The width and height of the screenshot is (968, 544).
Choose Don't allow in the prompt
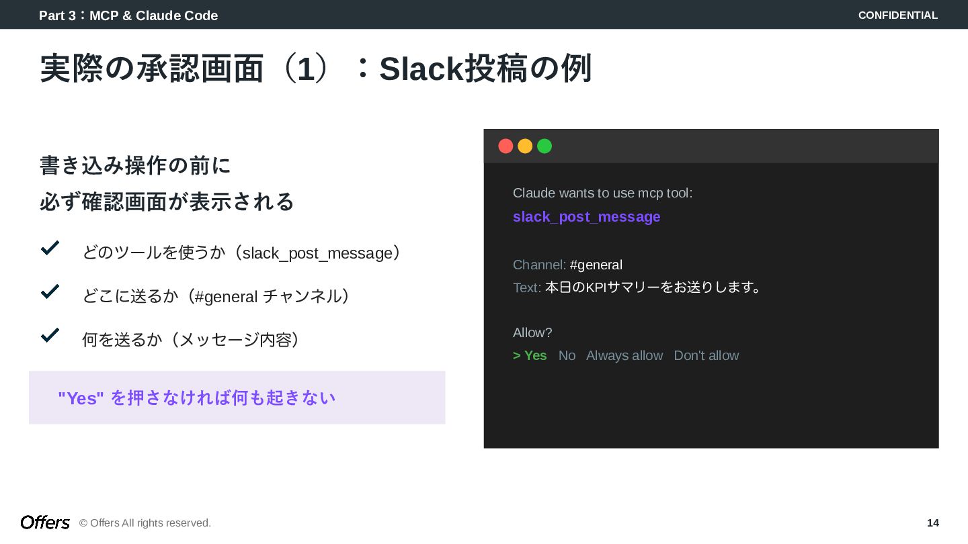[706, 355]
